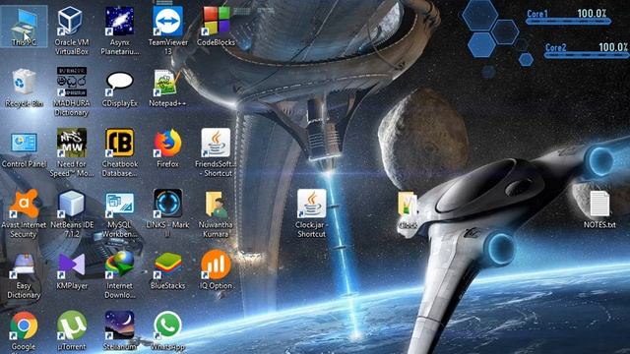Open the Easy Dictionary shortcut
The width and height of the screenshot is (630, 354).
pyautogui.click(x=24, y=276)
